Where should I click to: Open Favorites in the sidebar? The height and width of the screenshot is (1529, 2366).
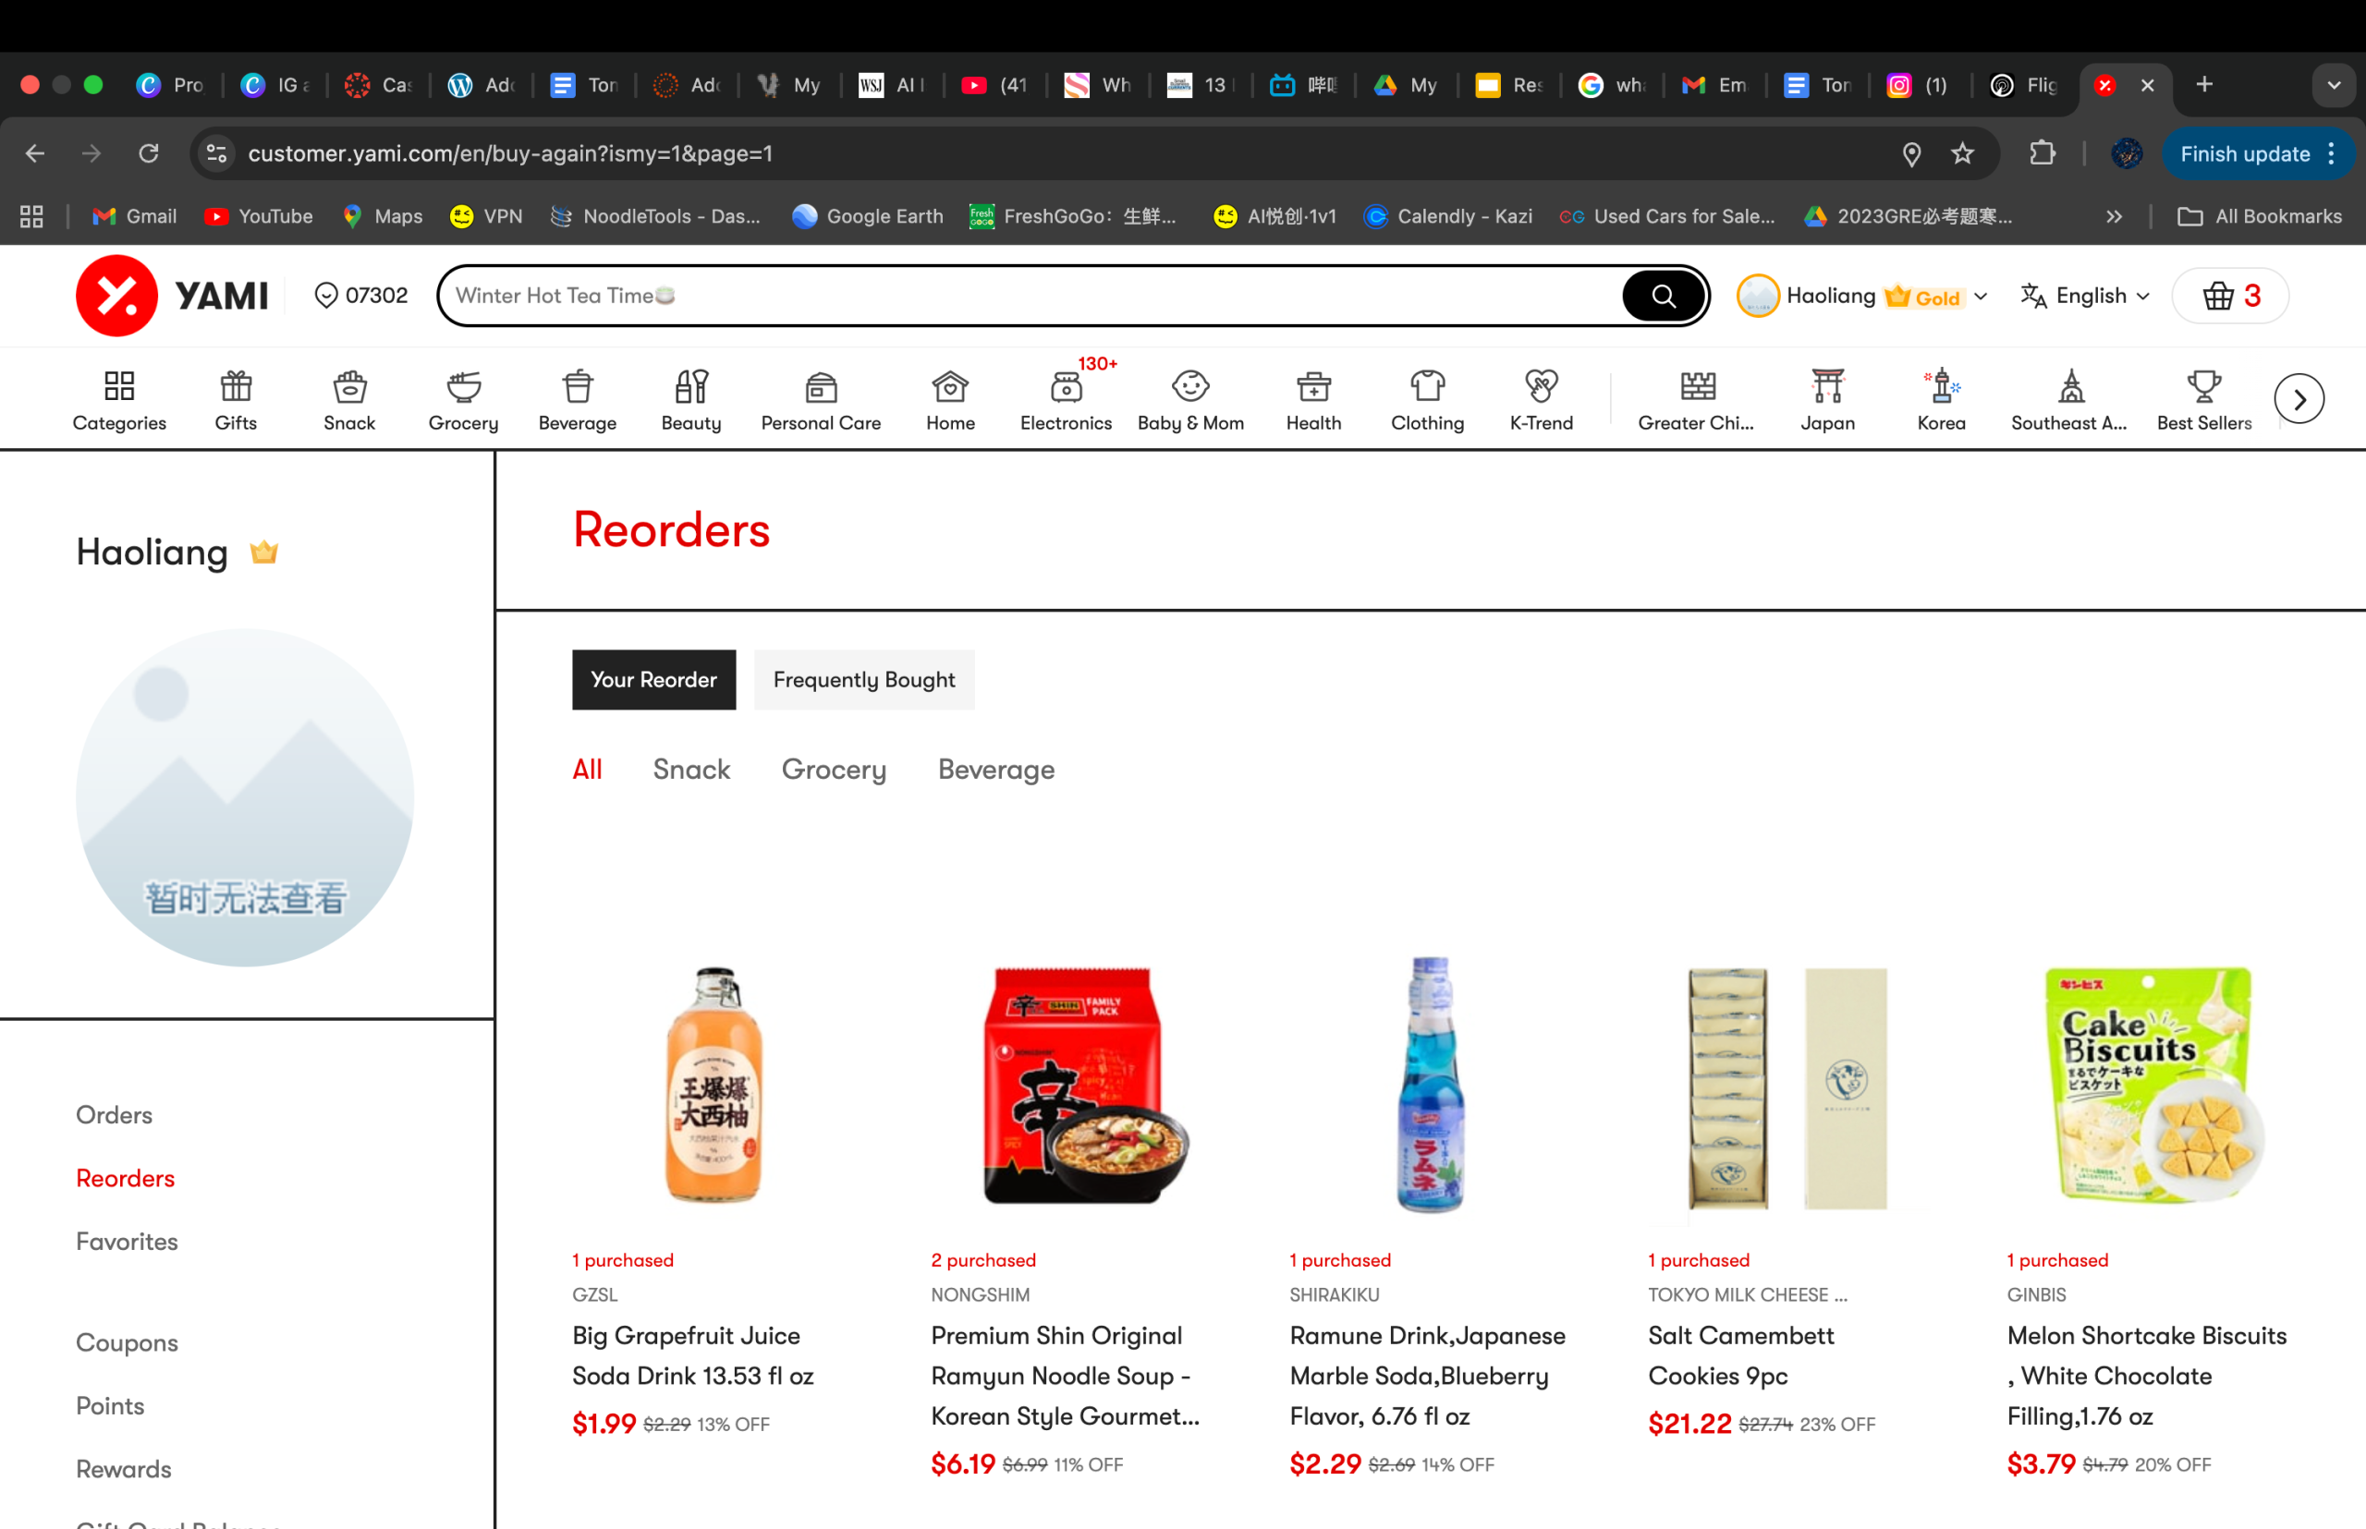tap(128, 1241)
